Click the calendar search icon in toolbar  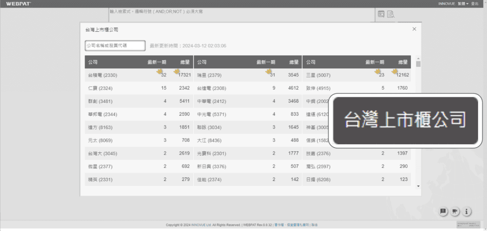click(381, 14)
